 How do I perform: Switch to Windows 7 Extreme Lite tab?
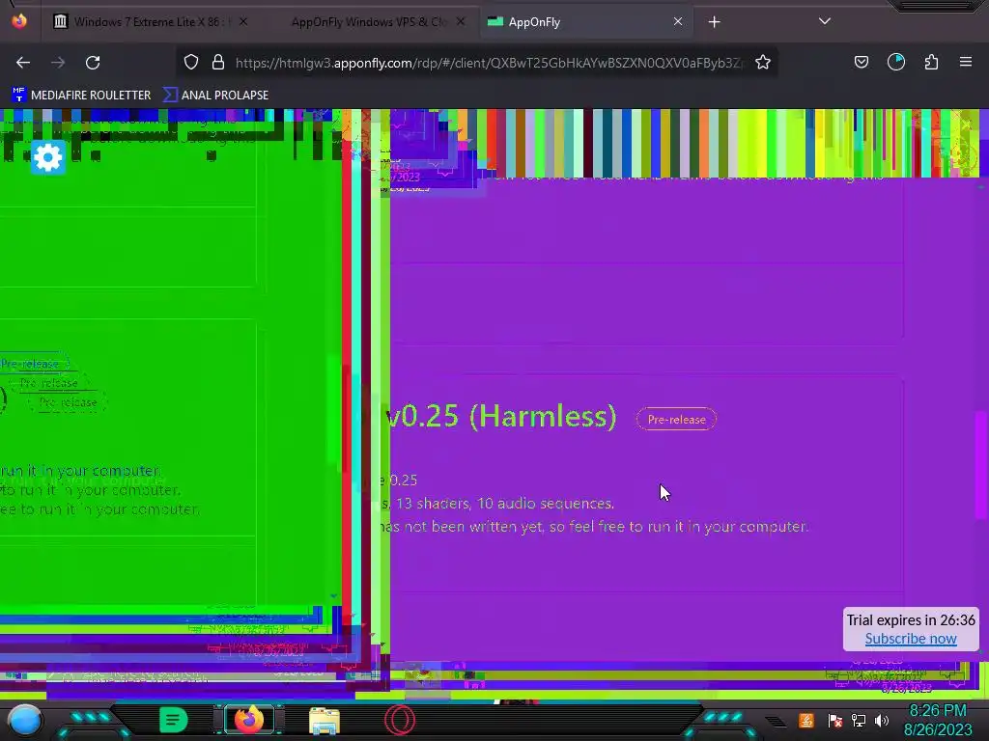click(x=152, y=22)
